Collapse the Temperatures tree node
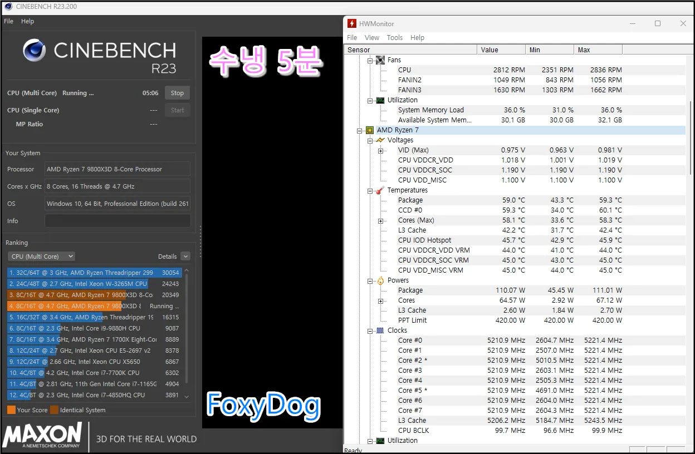 370,190
